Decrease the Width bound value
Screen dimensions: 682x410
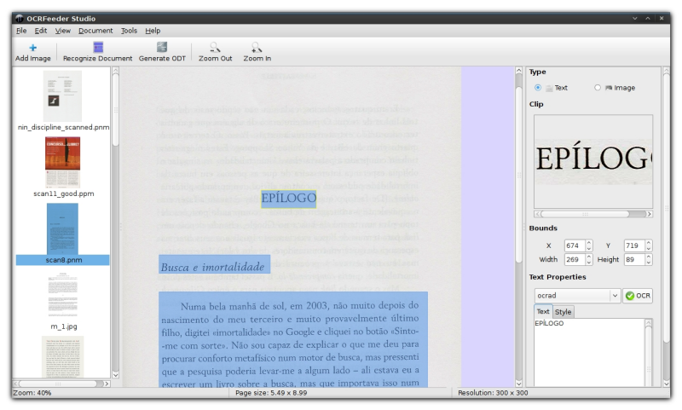point(589,263)
